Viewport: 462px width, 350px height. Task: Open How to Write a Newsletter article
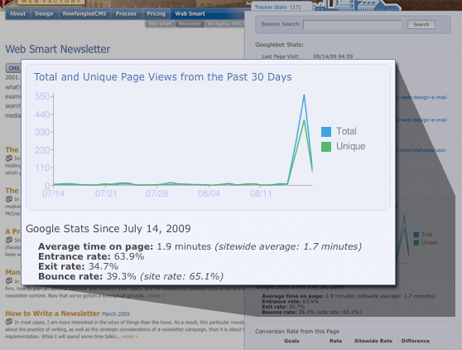(53, 314)
